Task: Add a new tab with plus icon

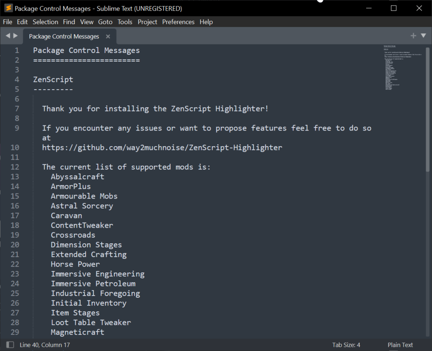Action: click(x=413, y=35)
